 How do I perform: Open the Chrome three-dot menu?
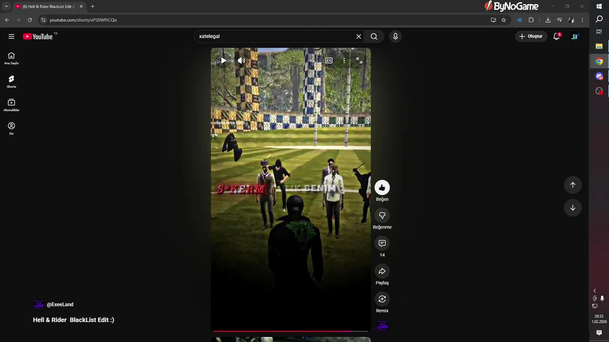point(582,20)
